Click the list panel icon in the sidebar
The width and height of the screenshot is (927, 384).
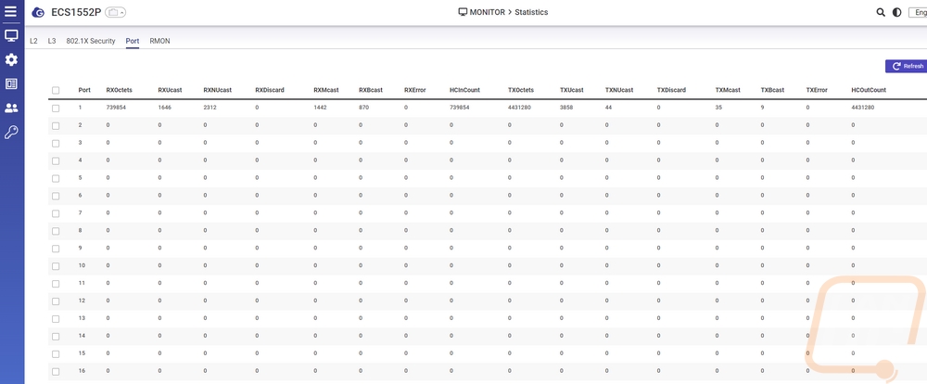point(11,84)
